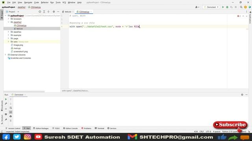
Task: Stop process icon in Run panel
Action: point(6,109)
